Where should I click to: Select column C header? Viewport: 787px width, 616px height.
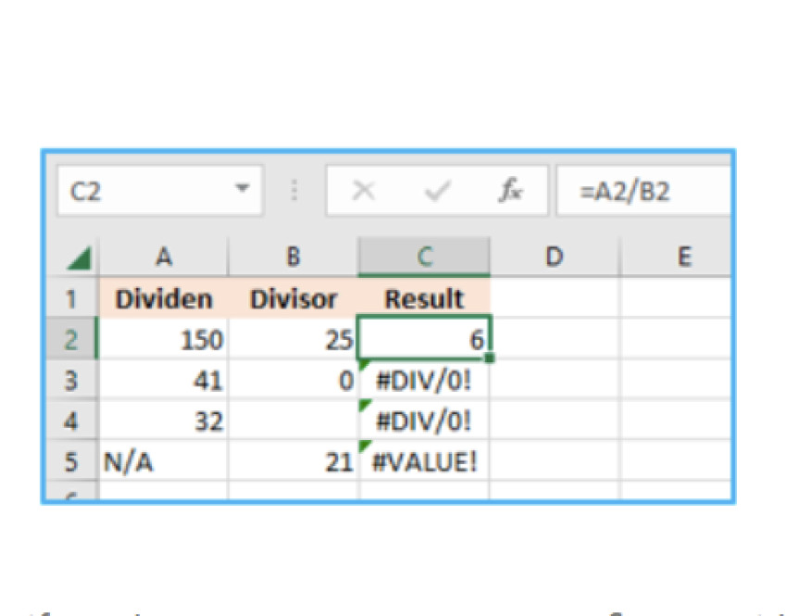tap(423, 257)
